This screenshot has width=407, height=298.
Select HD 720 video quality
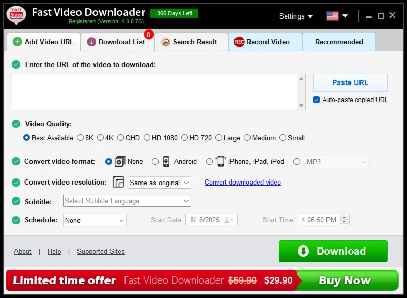pyautogui.click(x=184, y=138)
